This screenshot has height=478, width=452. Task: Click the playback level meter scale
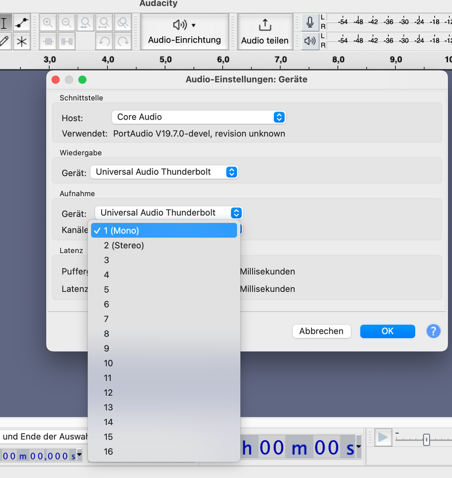[x=390, y=40]
